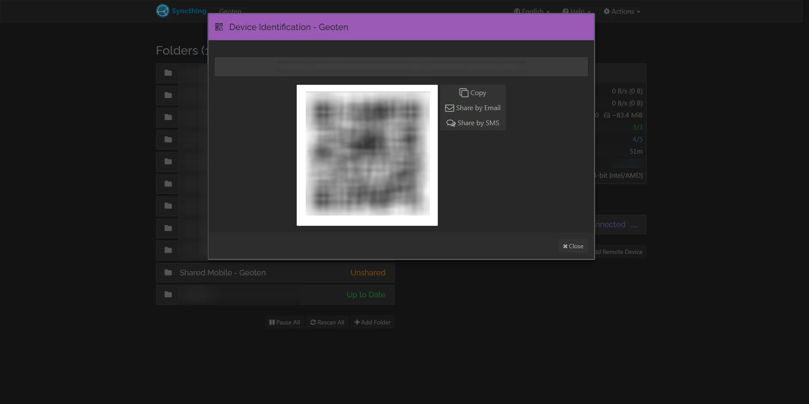Click the folder icon beside the Up to Date folder
The height and width of the screenshot is (404, 809).
[167, 294]
